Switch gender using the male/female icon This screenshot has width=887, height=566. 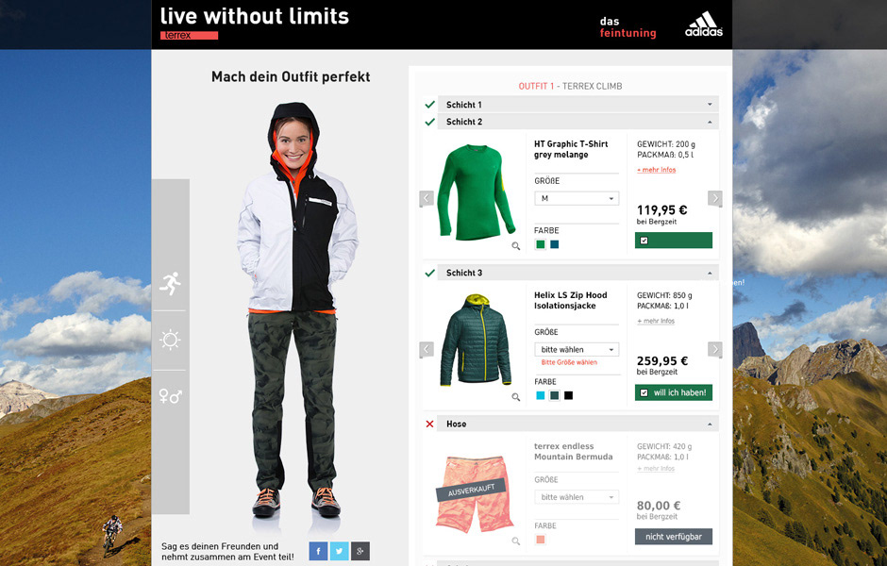(170, 396)
